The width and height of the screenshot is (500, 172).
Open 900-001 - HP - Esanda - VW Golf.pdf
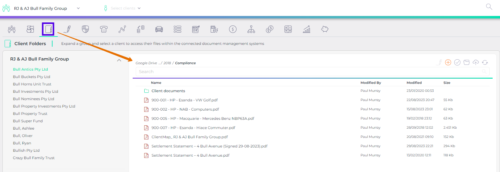[x=184, y=100]
